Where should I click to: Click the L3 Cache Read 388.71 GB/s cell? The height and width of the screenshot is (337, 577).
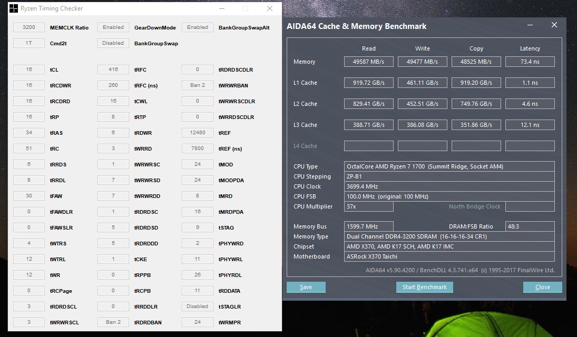tap(369, 125)
